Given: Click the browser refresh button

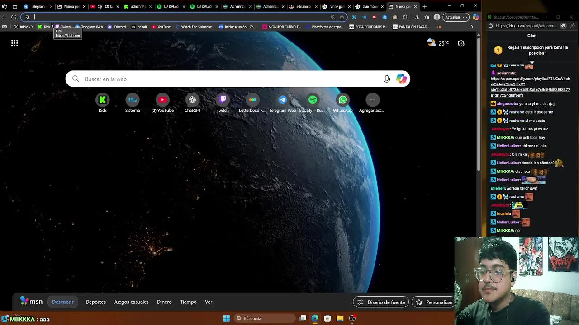Looking at the screenshot, I should tap(14, 17).
